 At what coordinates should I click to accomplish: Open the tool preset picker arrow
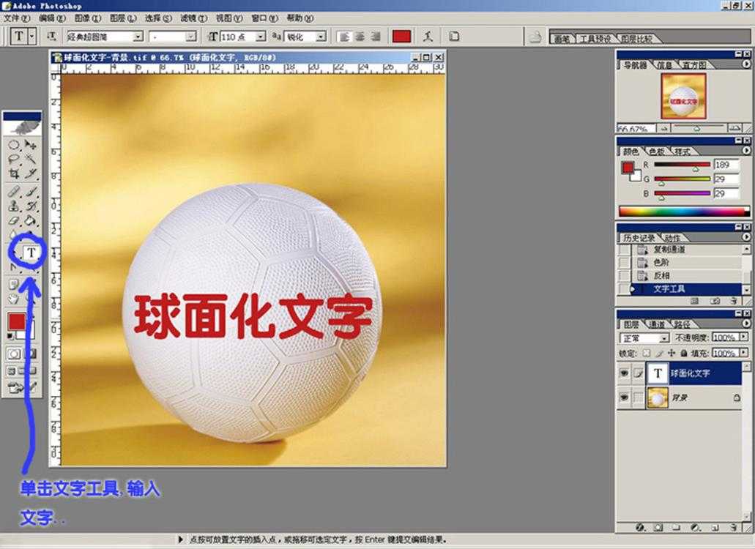[32, 36]
